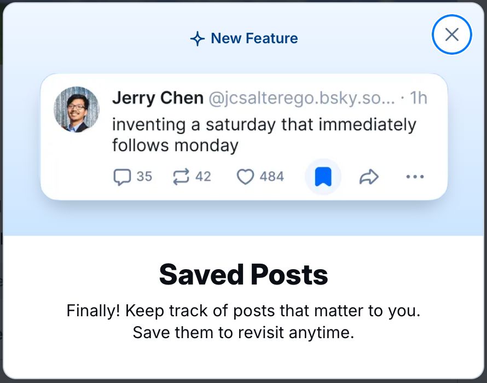The height and width of the screenshot is (383, 487).
Task: Expand the share options from the share arrow
Action: pyautogui.click(x=369, y=176)
